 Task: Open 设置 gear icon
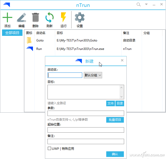click(80, 17)
